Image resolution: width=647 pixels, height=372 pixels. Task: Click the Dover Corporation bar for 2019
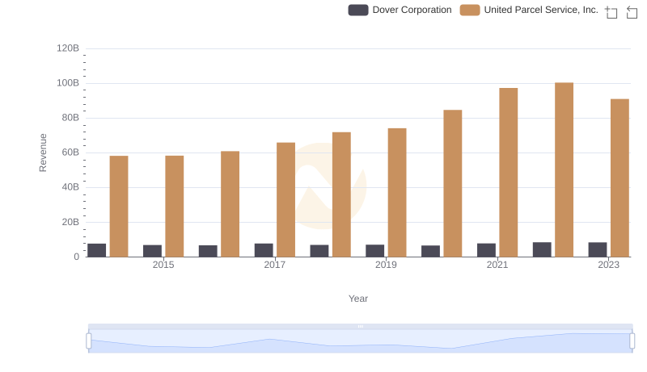point(374,251)
